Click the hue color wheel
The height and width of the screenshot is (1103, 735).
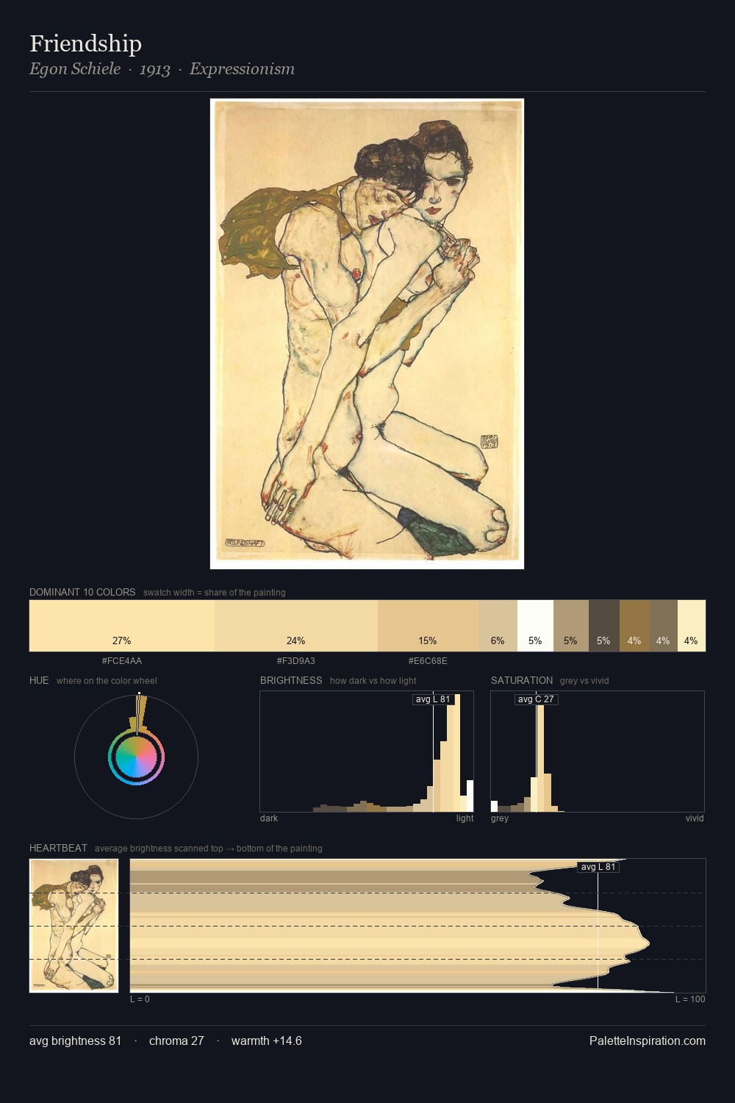(x=136, y=757)
